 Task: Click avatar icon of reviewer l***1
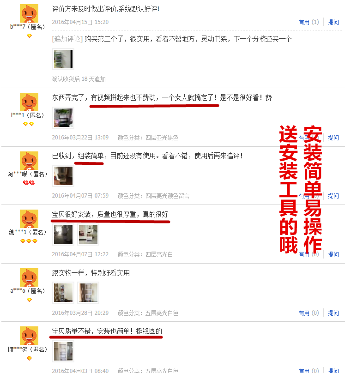tap(29, 102)
